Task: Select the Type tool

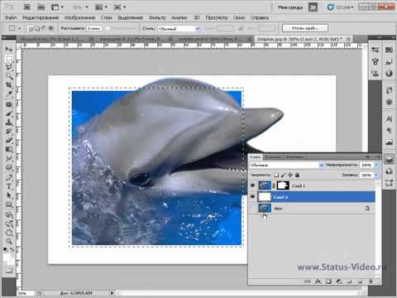Action: 9,186
